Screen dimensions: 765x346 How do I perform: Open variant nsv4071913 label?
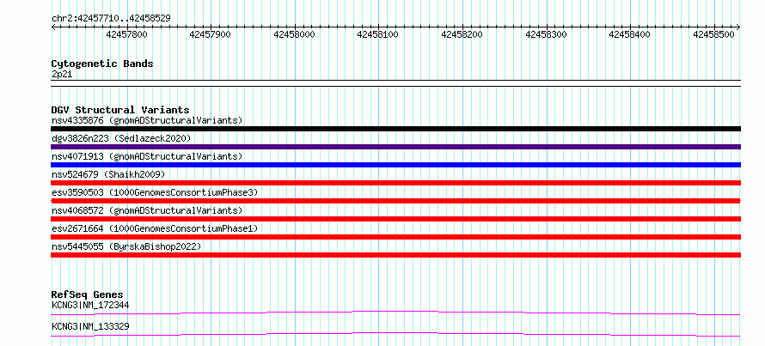point(147,156)
